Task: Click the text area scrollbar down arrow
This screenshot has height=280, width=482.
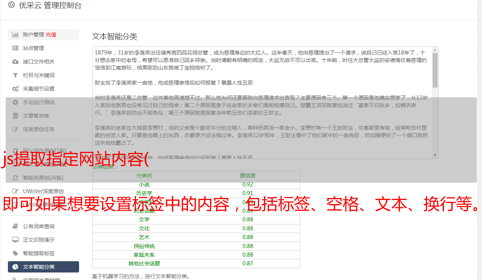Action: tap(435, 155)
